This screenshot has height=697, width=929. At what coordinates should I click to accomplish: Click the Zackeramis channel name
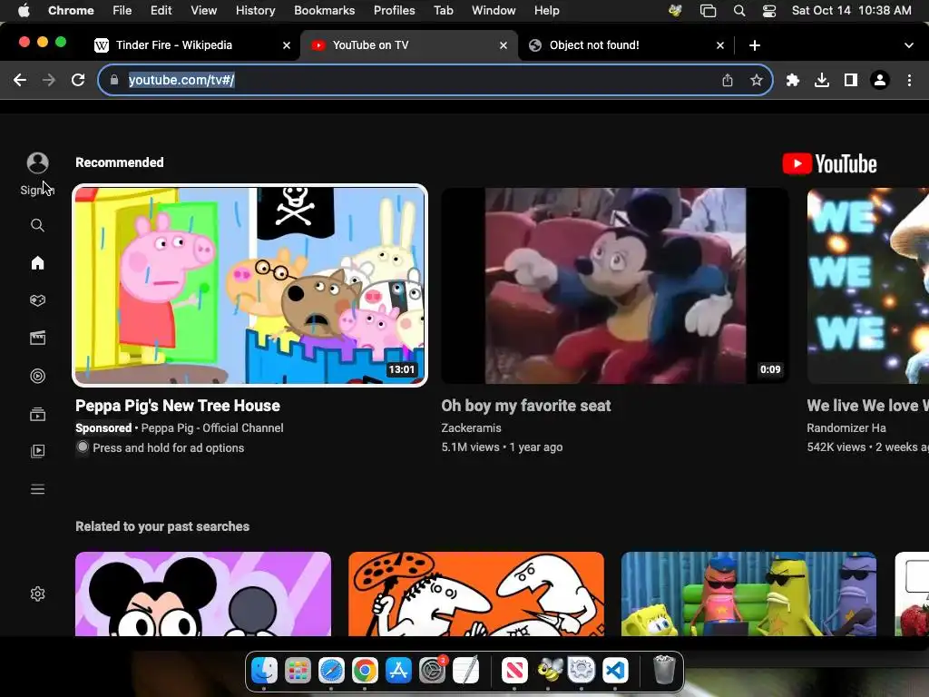[x=471, y=428]
